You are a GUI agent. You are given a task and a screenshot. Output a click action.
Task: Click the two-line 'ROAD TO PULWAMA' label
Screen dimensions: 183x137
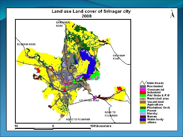tap(111, 114)
